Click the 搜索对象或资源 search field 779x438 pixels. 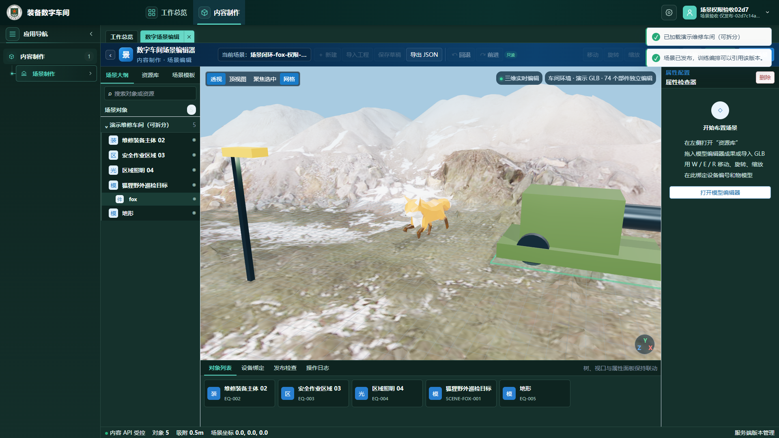pyautogui.click(x=150, y=94)
